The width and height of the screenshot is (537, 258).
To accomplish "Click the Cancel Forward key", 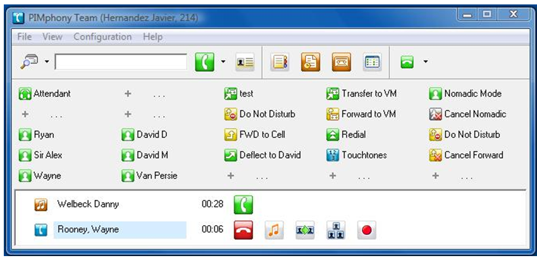I will click(466, 155).
